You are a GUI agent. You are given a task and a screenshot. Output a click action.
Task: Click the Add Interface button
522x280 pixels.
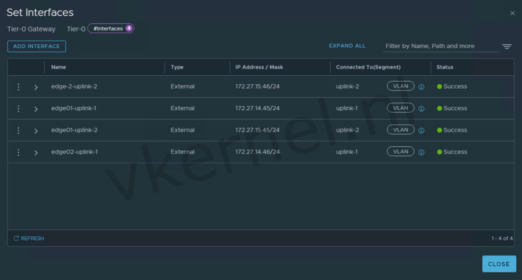[x=36, y=46]
